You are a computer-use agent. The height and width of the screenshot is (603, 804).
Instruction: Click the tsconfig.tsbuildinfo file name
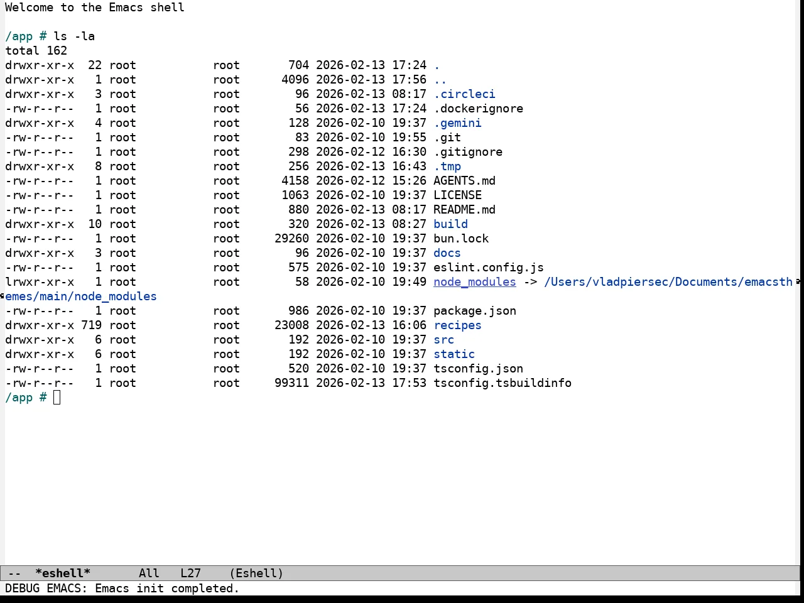pos(503,383)
